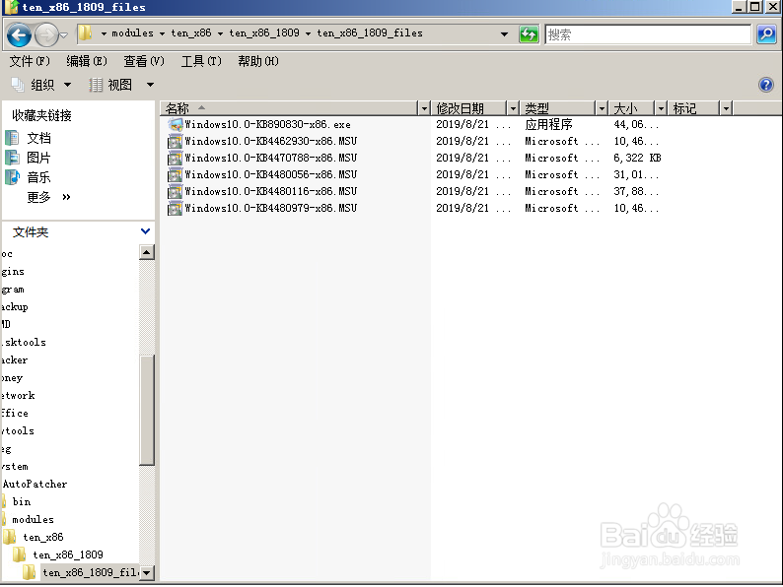This screenshot has height=587, width=783.
Task: Click the ten_x86 folder icon in tree
Action: (10, 537)
